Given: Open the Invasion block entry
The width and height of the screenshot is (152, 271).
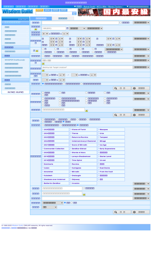Looking at the screenshot, I should click(x=83, y=183).
